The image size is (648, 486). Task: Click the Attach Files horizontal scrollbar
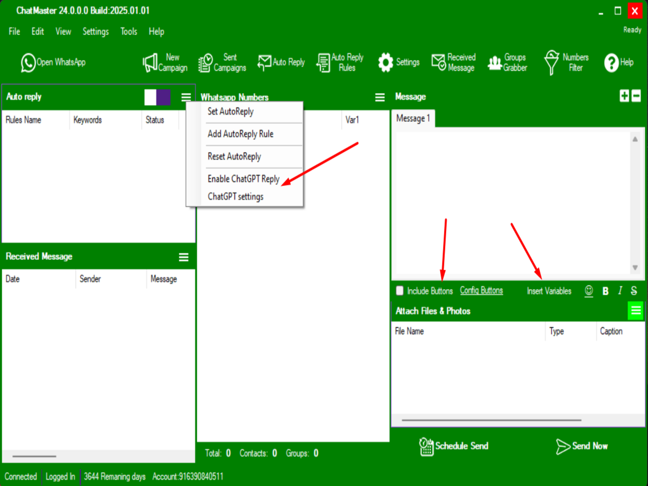[x=491, y=420]
